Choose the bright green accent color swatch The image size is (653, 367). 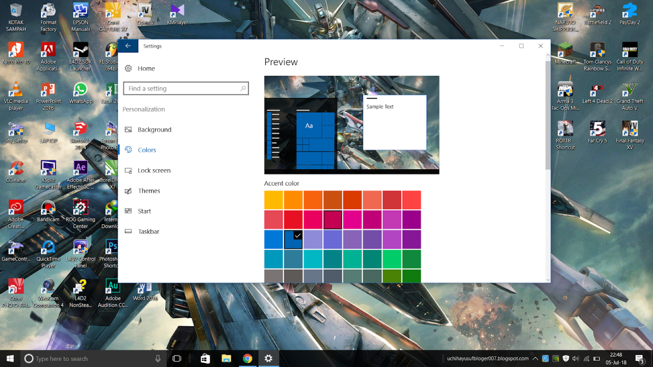(x=392, y=259)
